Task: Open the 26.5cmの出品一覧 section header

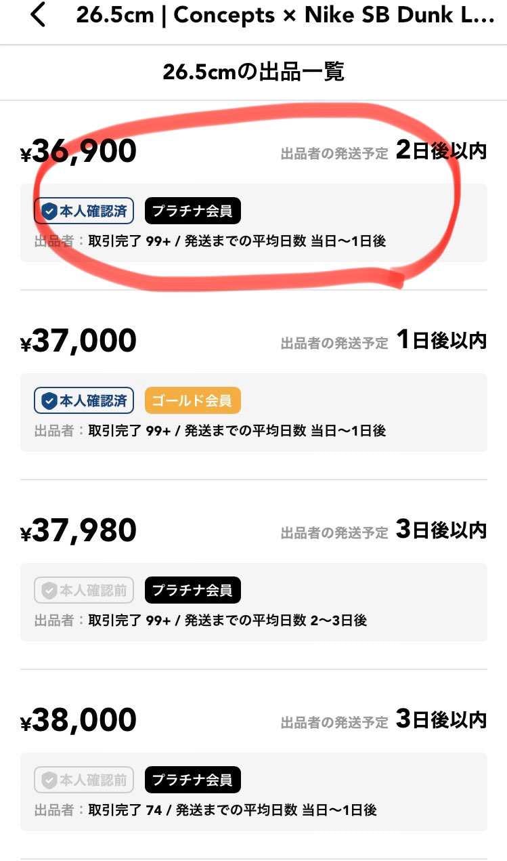Action: [x=253, y=71]
